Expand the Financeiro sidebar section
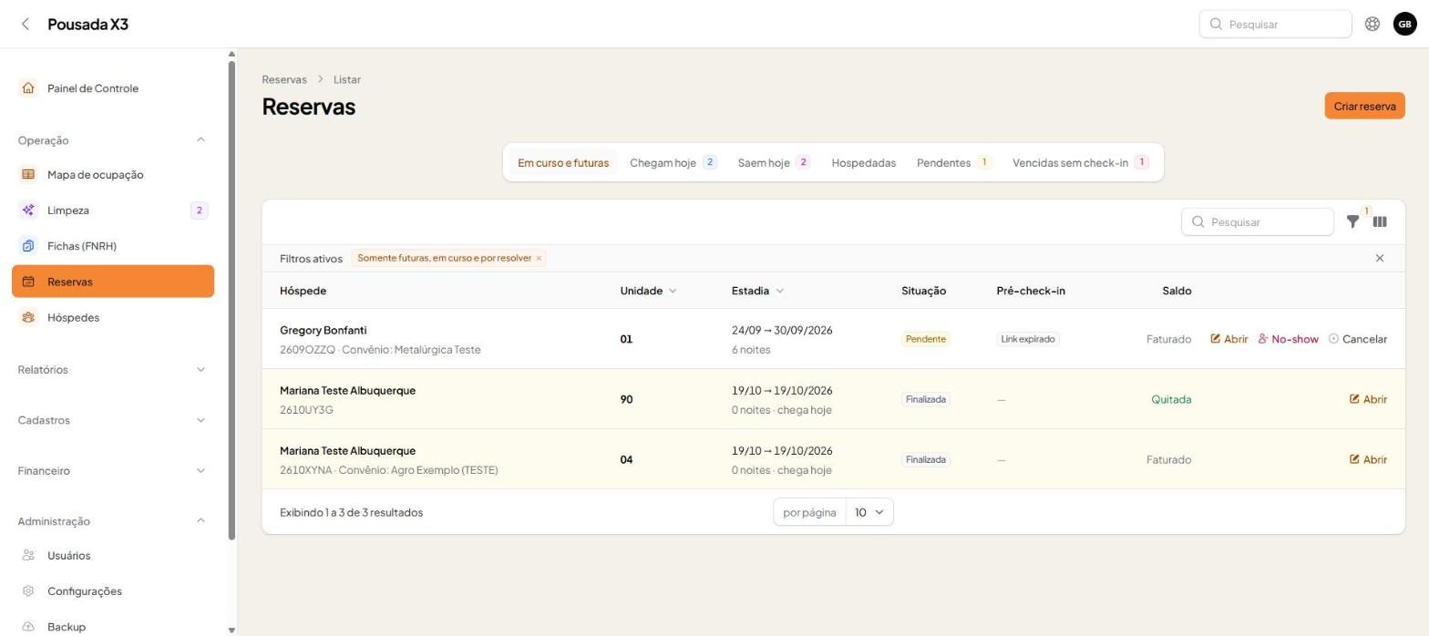The height and width of the screenshot is (636, 1429). [x=112, y=471]
